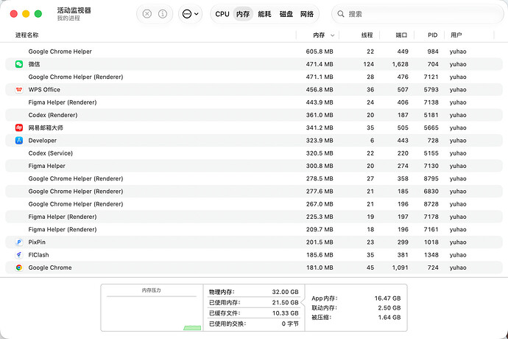
Task: Select Google Chrome Helper (Renderer) PID 8795
Action: (x=254, y=179)
